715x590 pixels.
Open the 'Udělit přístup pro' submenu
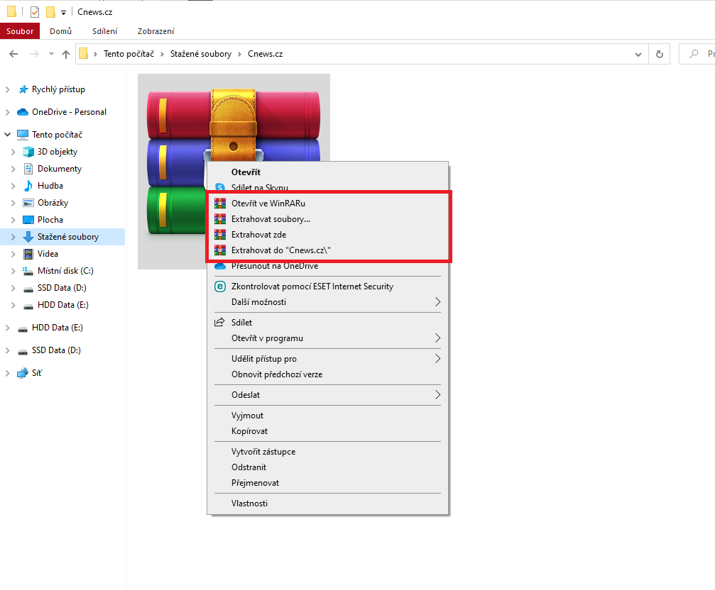327,359
